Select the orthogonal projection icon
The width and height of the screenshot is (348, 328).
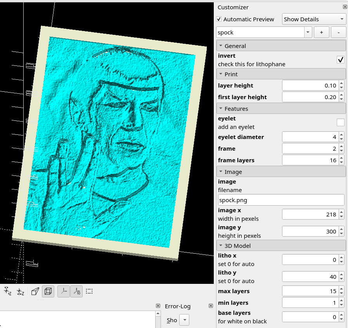click(48, 291)
